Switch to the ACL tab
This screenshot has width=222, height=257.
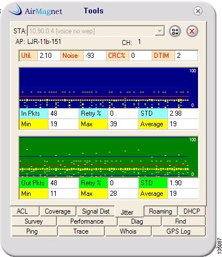point(25,211)
